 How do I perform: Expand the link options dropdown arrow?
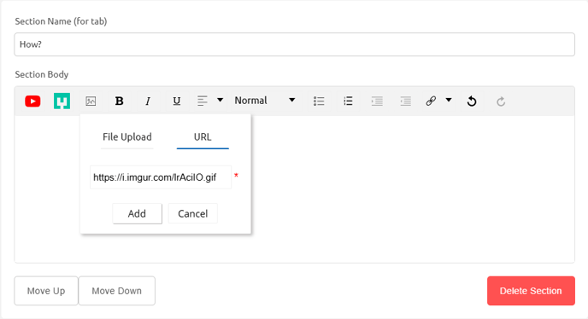[x=449, y=100]
